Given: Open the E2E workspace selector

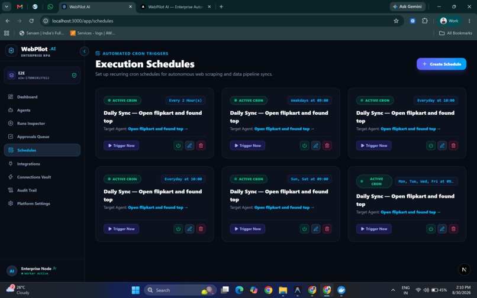Looking at the screenshot, I should point(42,75).
